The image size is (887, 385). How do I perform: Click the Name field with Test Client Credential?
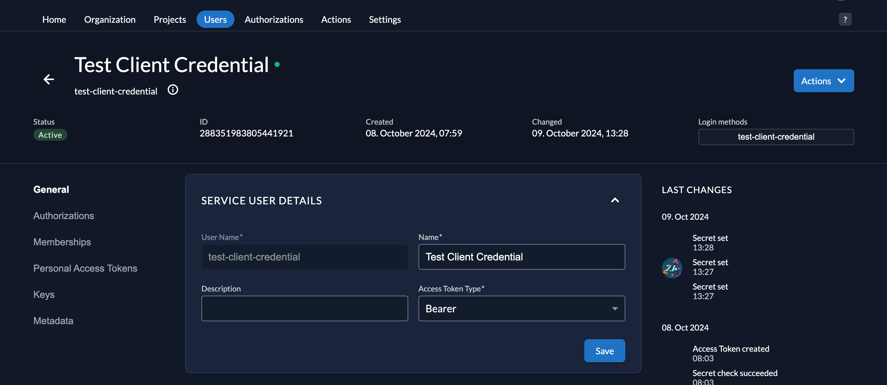[521, 257]
